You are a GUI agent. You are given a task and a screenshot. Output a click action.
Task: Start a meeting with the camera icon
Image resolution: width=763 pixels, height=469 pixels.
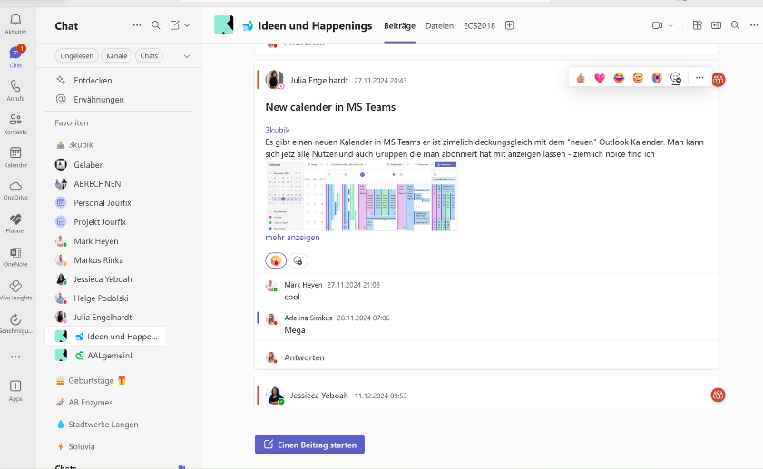click(657, 25)
